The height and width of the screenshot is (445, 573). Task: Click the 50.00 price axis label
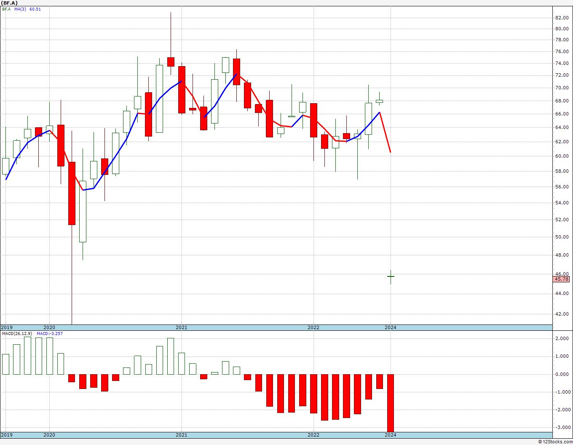coord(562,237)
